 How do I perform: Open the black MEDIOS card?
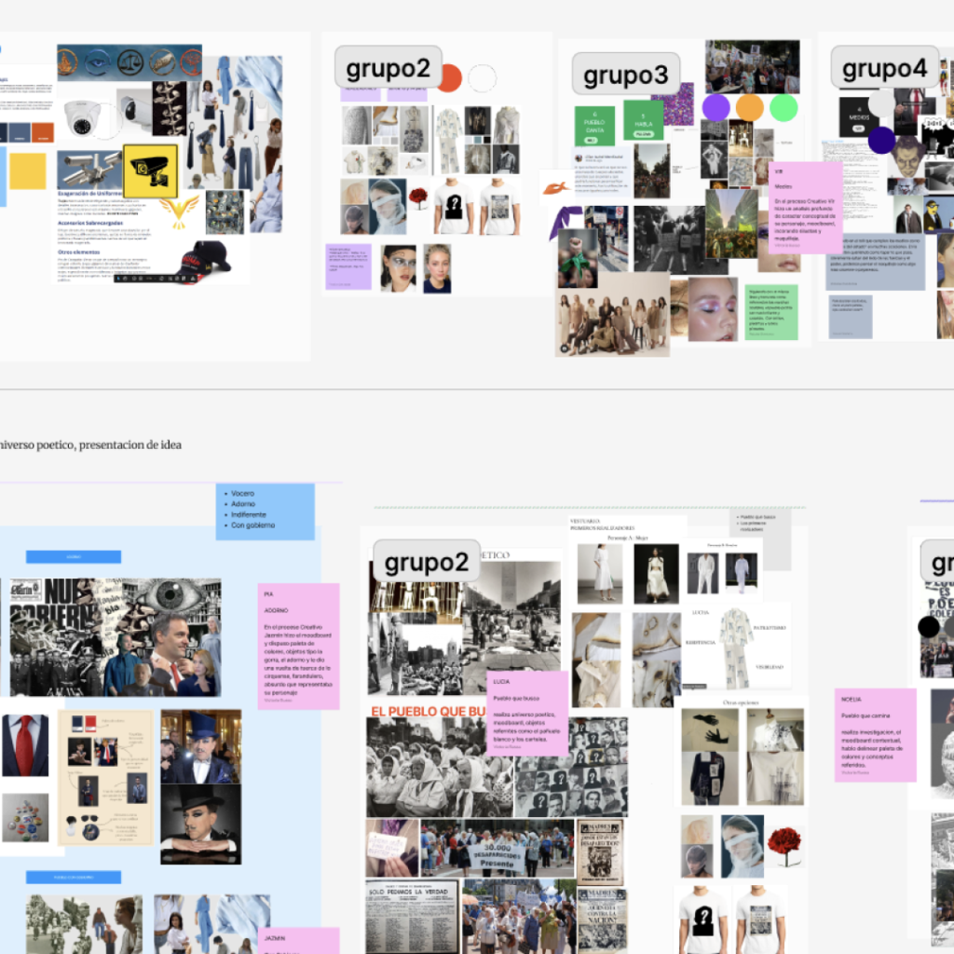click(858, 116)
